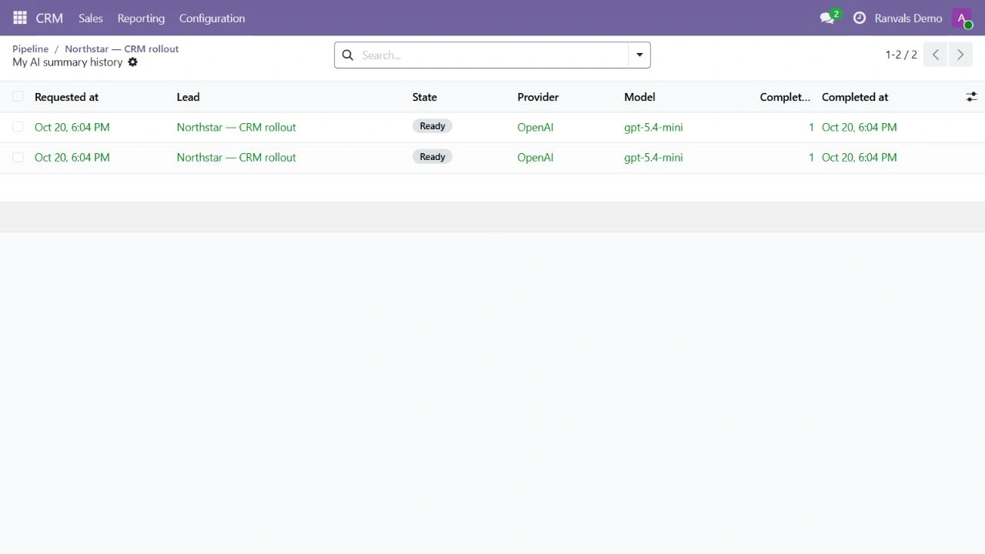Viewport: 985px width, 554px height.
Task: Tick the first row's checkbox
Action: 18,127
